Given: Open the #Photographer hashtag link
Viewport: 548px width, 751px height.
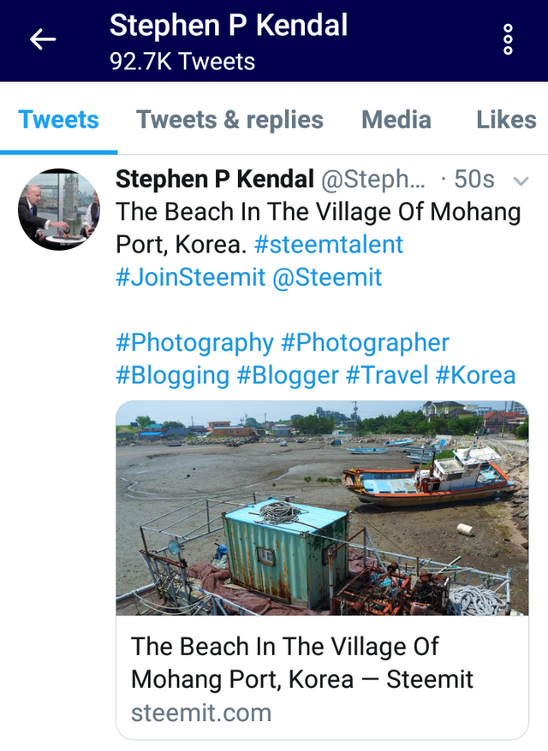Looking at the screenshot, I should click(x=365, y=343).
